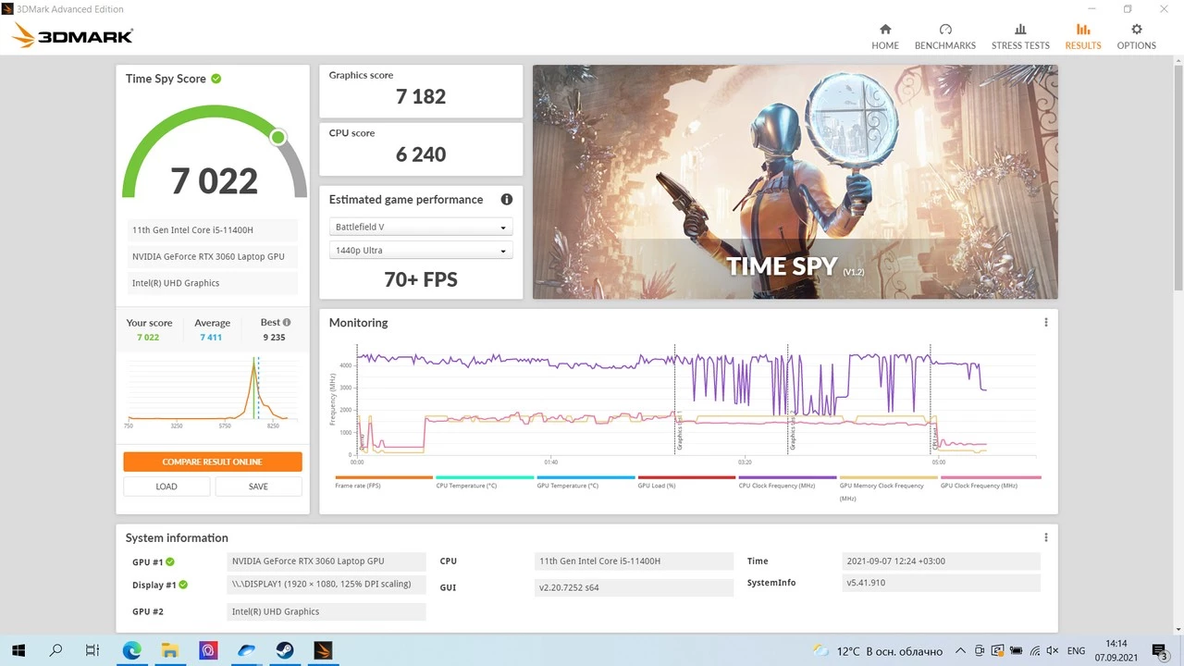Open the purple app icon on taskbar
This screenshot has height=666, width=1184.
pyautogui.click(x=208, y=650)
